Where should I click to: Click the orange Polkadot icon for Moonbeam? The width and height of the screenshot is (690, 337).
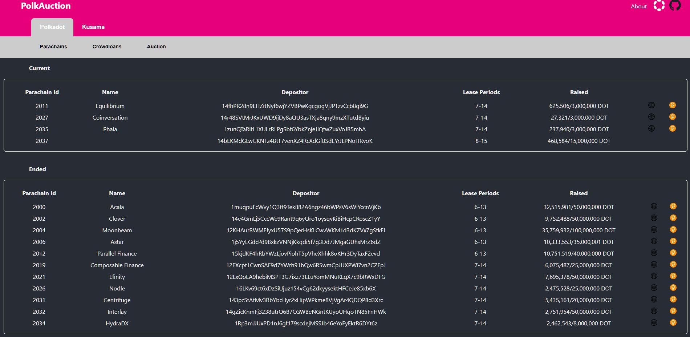tap(673, 229)
